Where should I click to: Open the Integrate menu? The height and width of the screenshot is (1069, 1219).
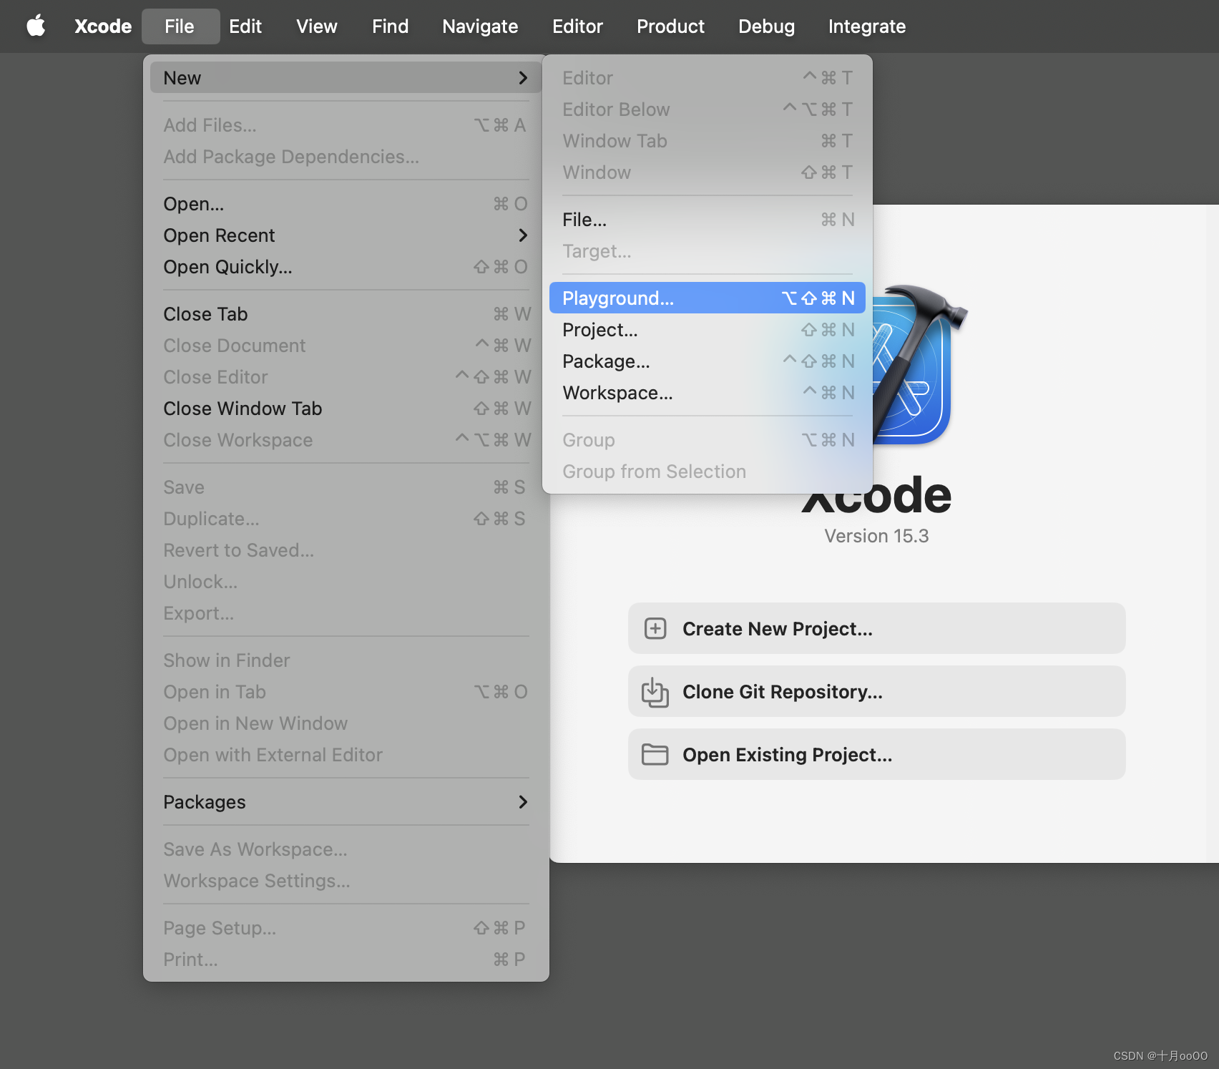pos(867,26)
